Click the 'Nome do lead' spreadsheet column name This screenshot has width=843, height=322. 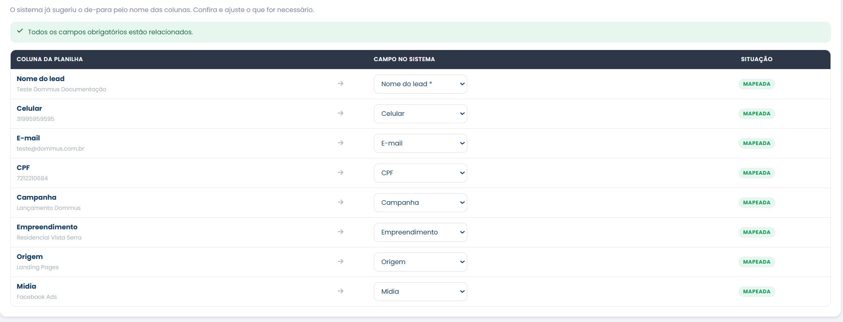coord(41,79)
